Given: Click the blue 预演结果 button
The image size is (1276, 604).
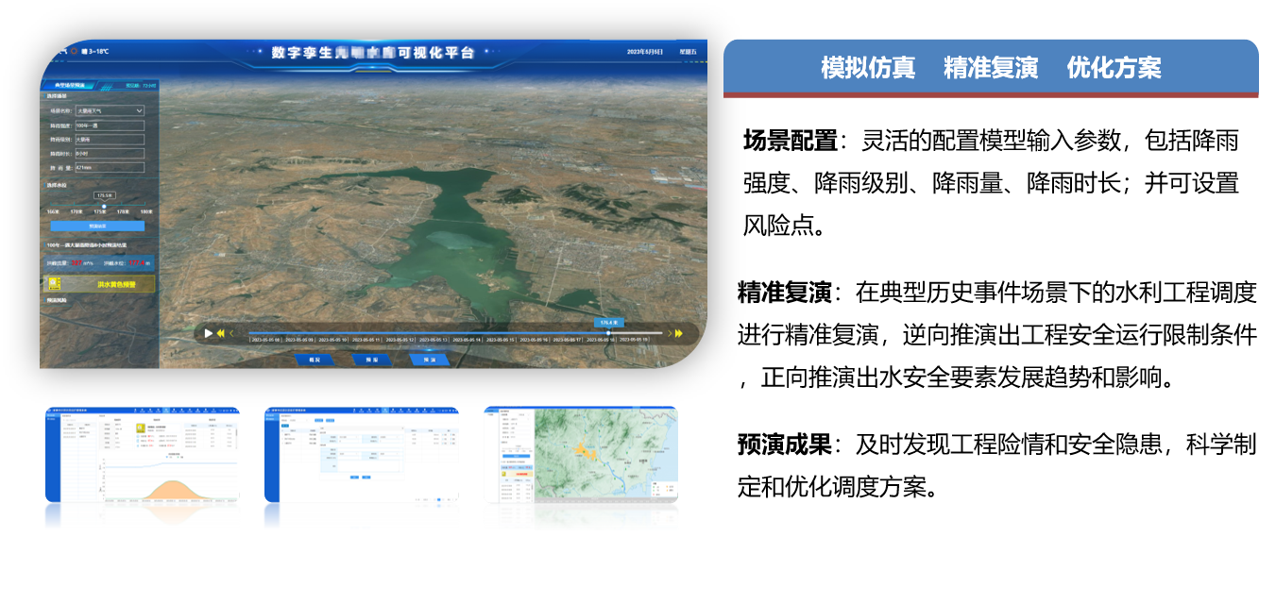Looking at the screenshot, I should pos(97,226).
